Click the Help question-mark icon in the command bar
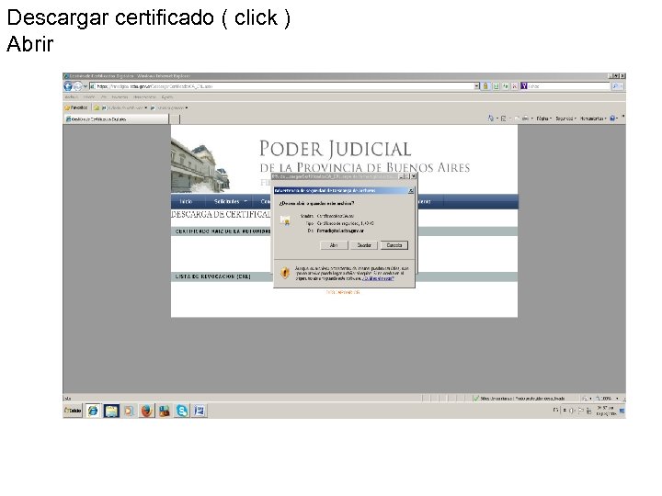The image size is (662, 496). point(613,118)
